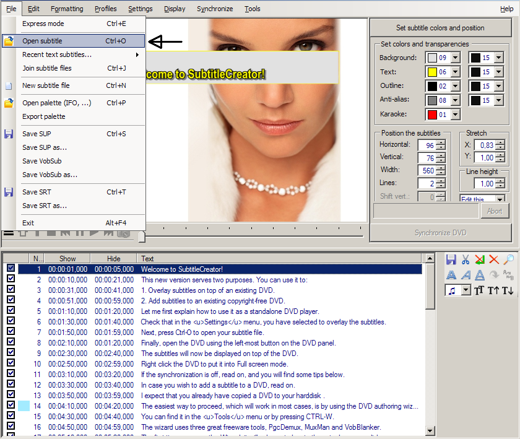Select row 'The subtitles will now be displayed on top of the DVD.'
The image size is (520, 439).
point(220,354)
